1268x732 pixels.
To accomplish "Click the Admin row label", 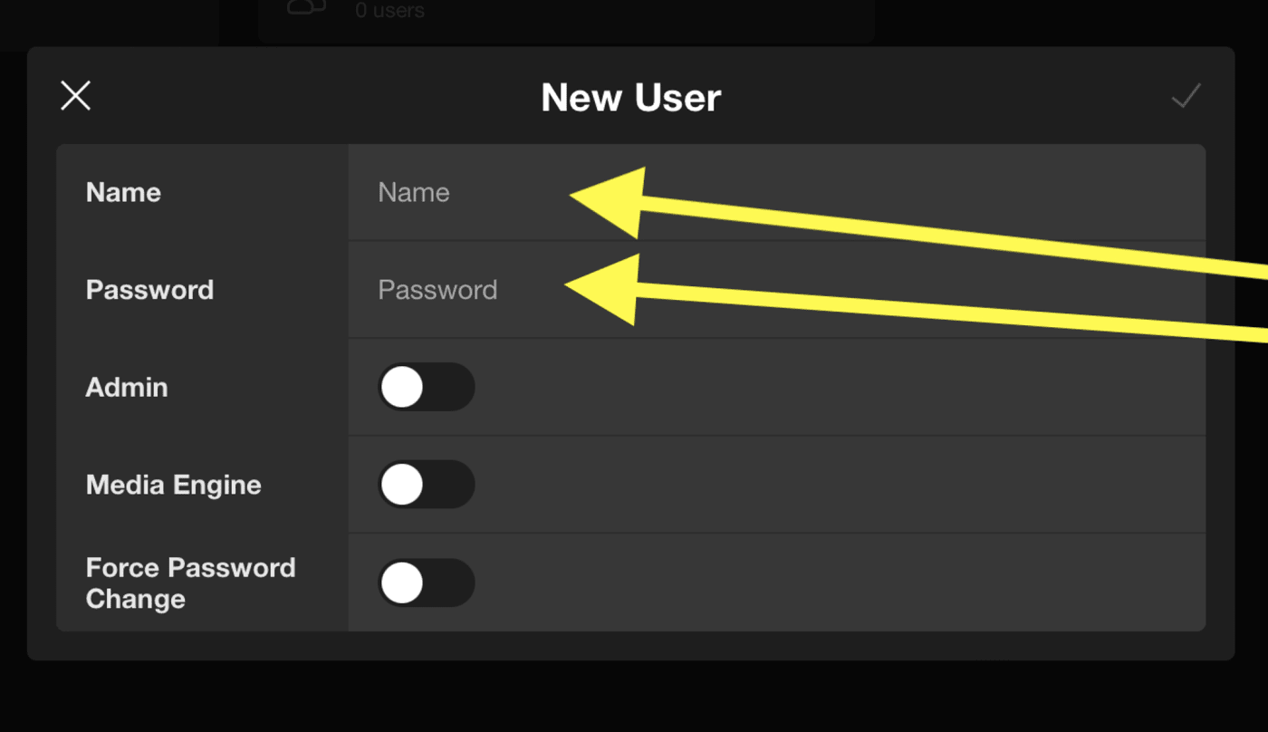I will pyautogui.click(x=127, y=388).
